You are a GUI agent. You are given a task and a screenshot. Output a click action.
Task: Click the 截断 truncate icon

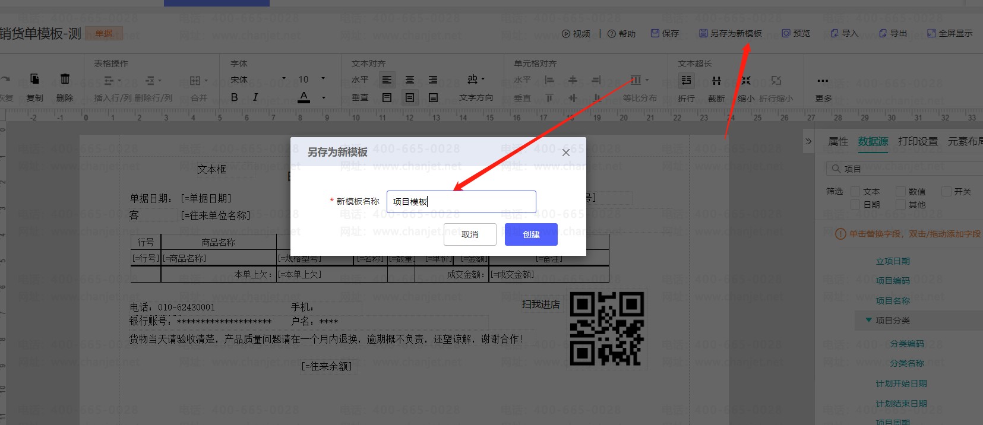pos(716,80)
